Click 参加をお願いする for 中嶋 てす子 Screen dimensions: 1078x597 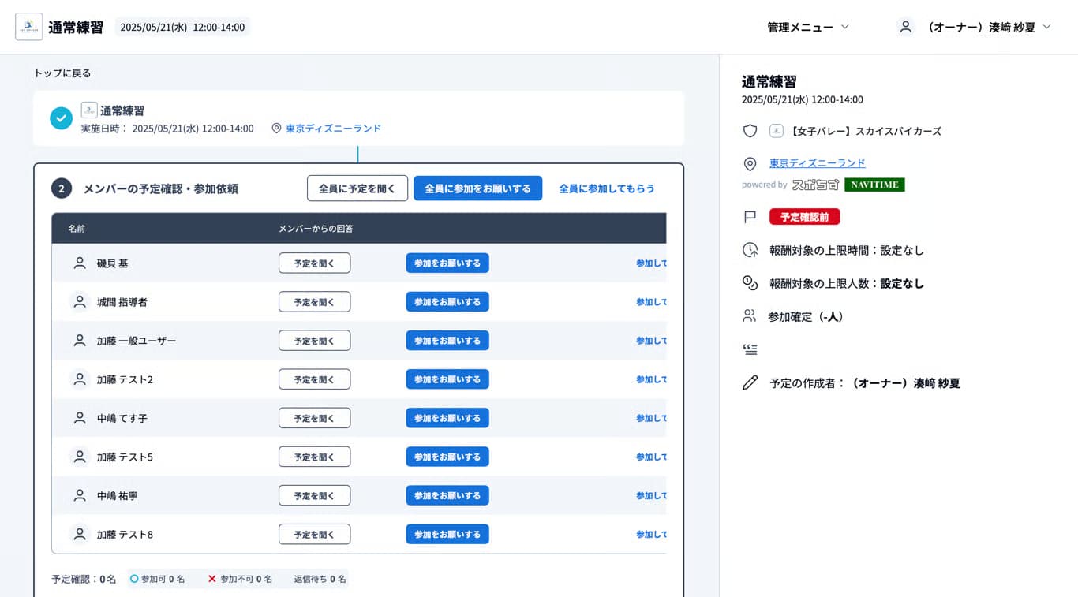(x=447, y=418)
